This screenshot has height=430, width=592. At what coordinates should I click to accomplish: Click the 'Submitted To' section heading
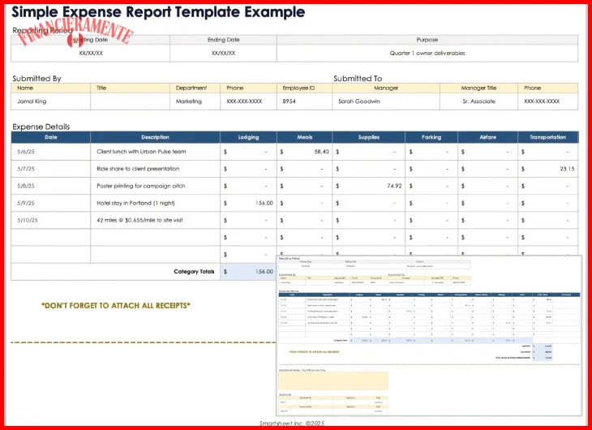coord(358,79)
